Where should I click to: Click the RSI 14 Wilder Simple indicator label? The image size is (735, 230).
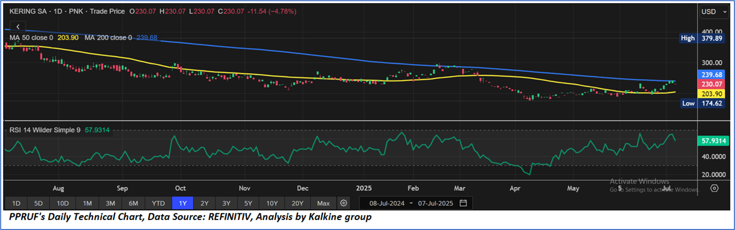45,130
